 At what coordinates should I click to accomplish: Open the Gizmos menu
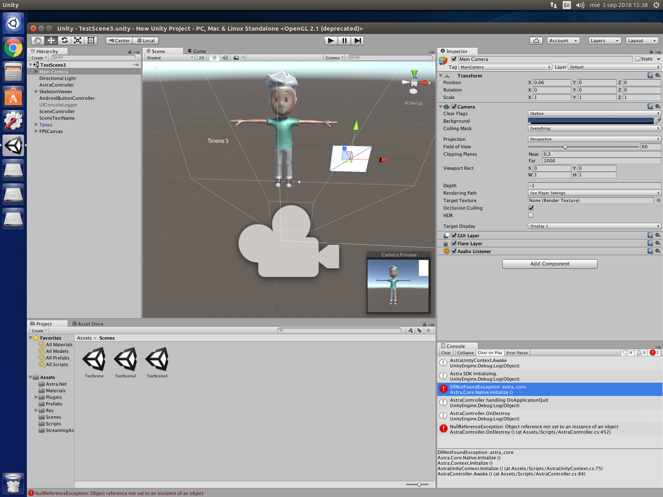(x=334, y=58)
